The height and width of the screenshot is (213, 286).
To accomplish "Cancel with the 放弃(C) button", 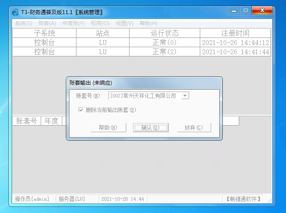I will [194, 127].
